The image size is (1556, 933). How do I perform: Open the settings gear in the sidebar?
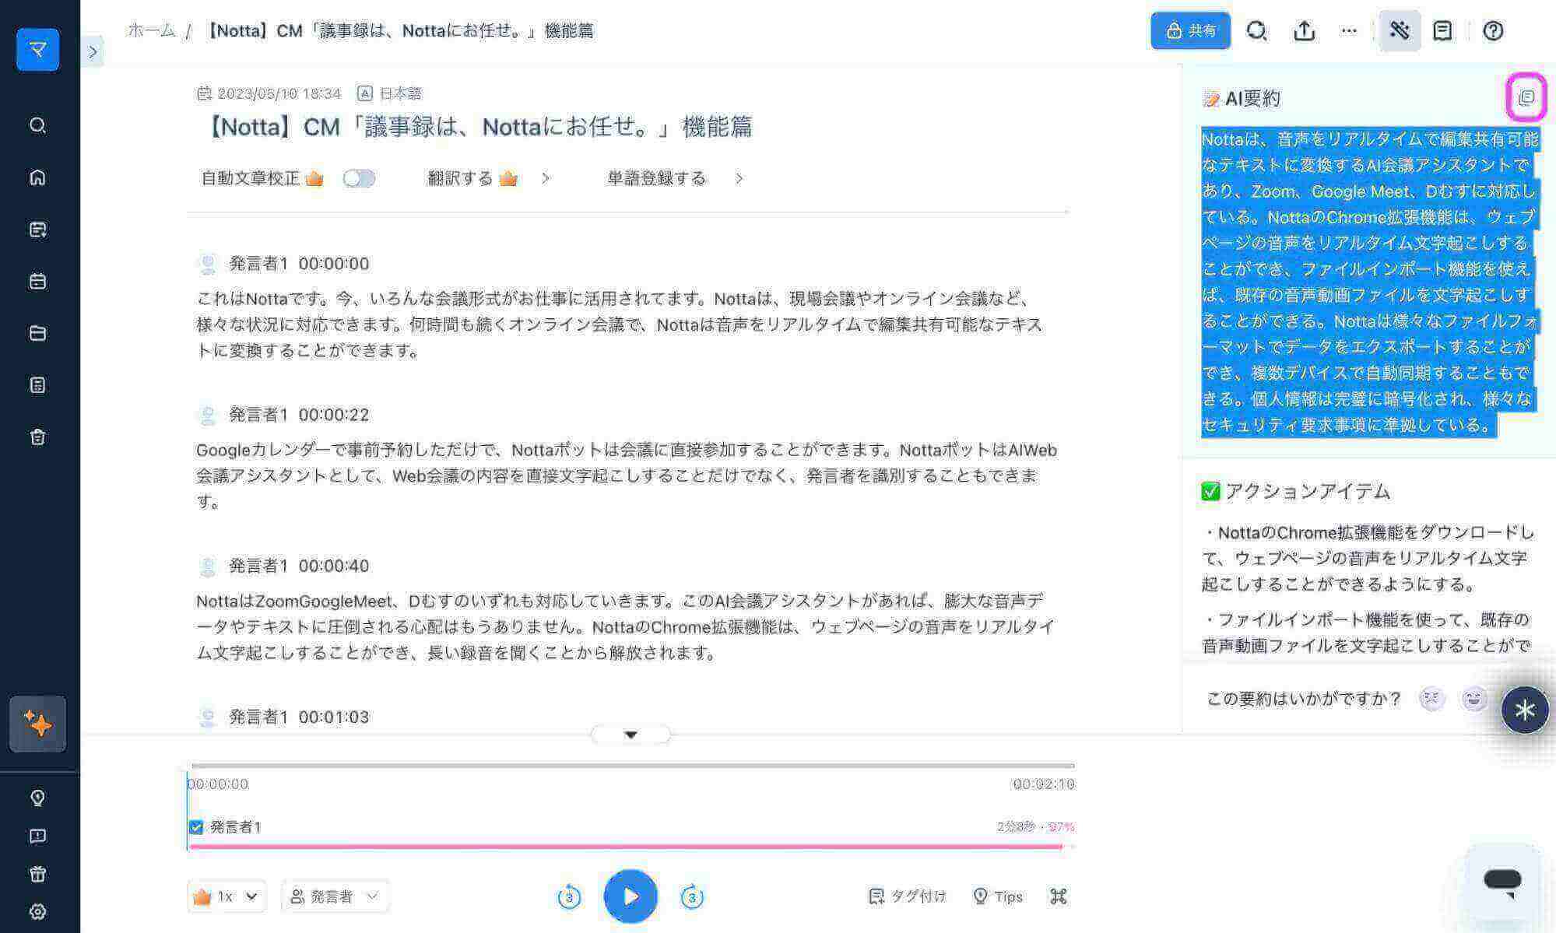point(37,912)
